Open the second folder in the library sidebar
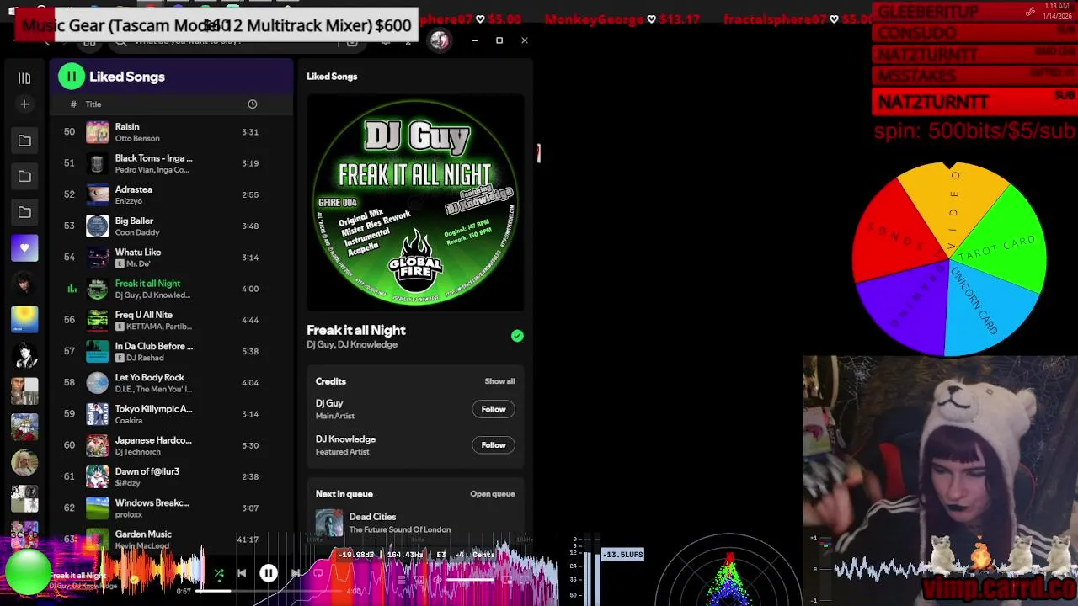The height and width of the screenshot is (606, 1078). (24, 177)
